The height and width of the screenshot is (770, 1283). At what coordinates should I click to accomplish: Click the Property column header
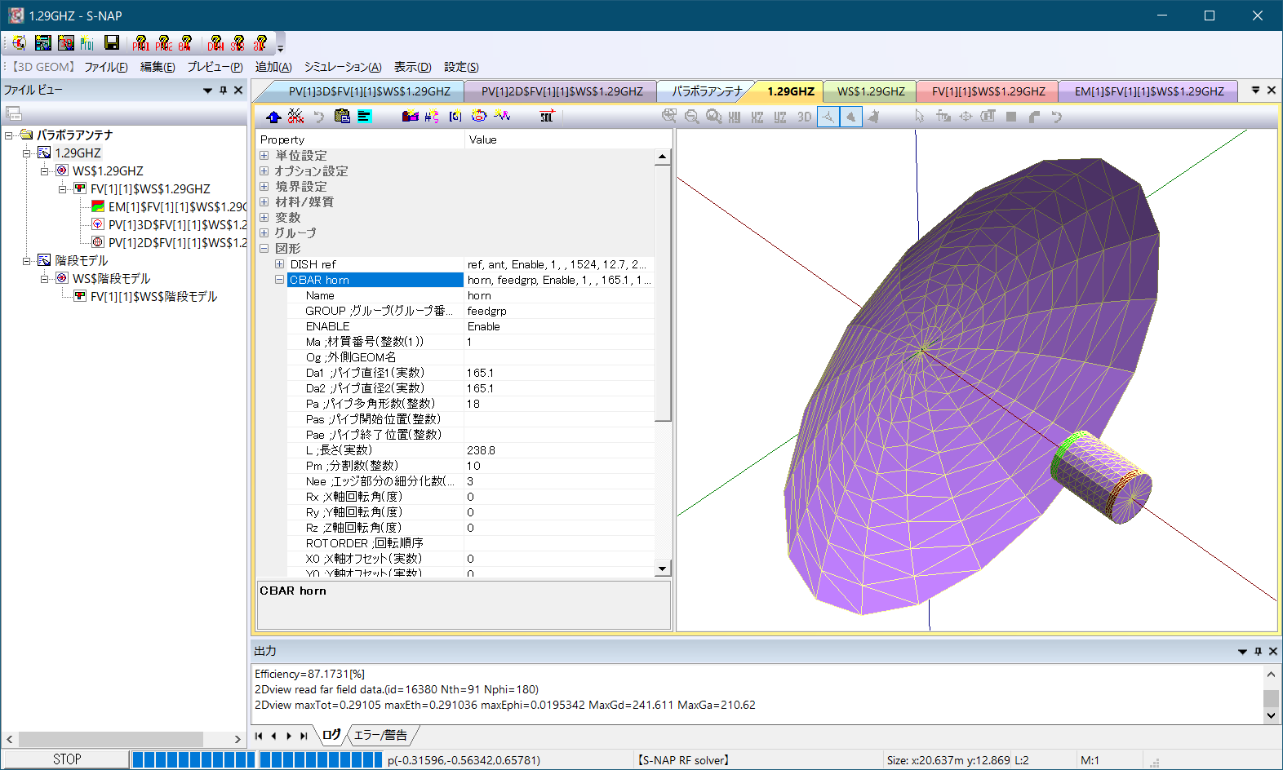(x=360, y=139)
